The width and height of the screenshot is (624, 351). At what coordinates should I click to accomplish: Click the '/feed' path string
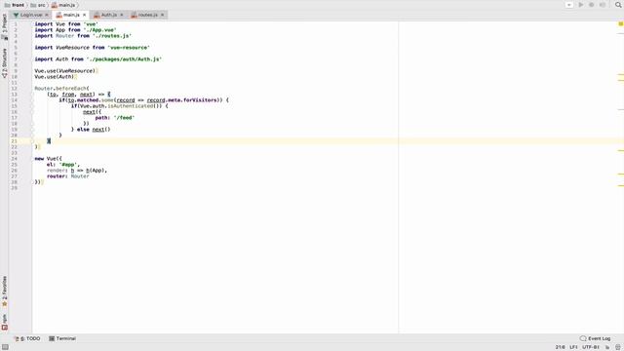click(x=124, y=117)
